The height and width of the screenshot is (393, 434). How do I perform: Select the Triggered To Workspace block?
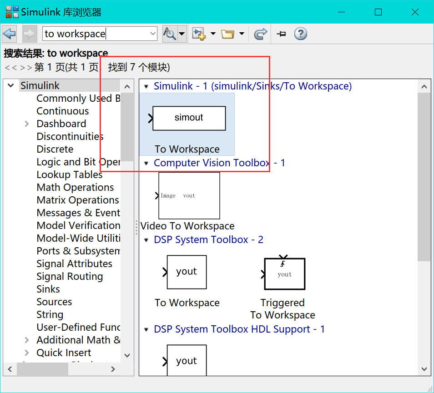[x=283, y=288]
